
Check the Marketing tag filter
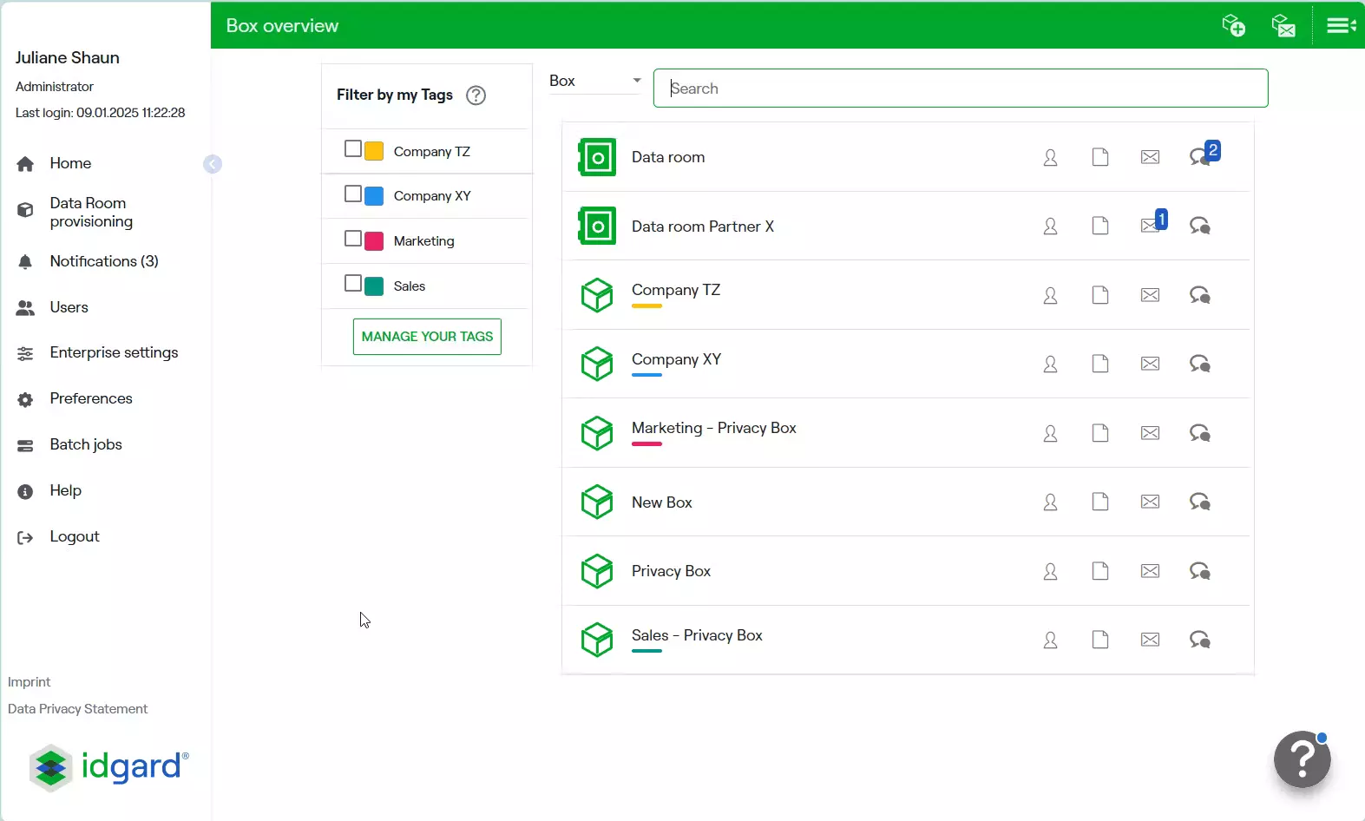[353, 239]
